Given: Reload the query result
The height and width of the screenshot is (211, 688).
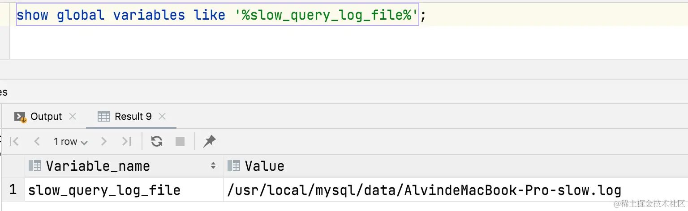Looking at the screenshot, I should coord(157,142).
